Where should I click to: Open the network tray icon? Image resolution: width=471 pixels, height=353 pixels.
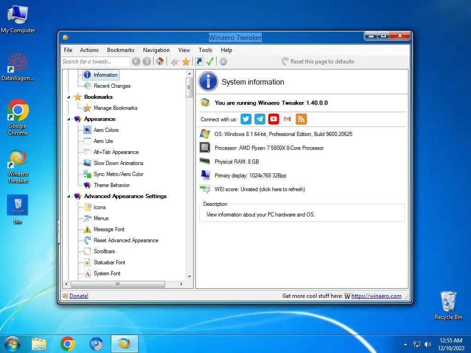pyautogui.click(x=417, y=344)
